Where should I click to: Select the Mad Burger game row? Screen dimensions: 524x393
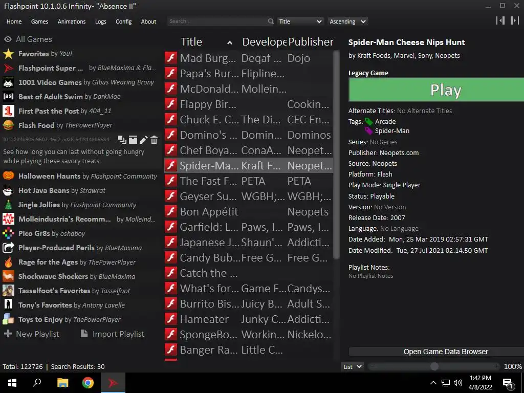click(x=249, y=58)
